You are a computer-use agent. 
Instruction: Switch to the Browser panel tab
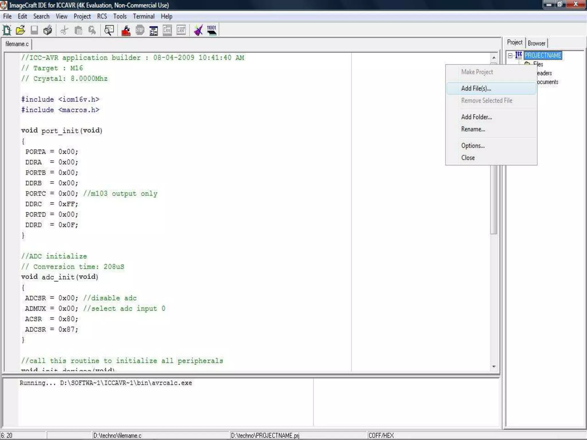coord(537,43)
